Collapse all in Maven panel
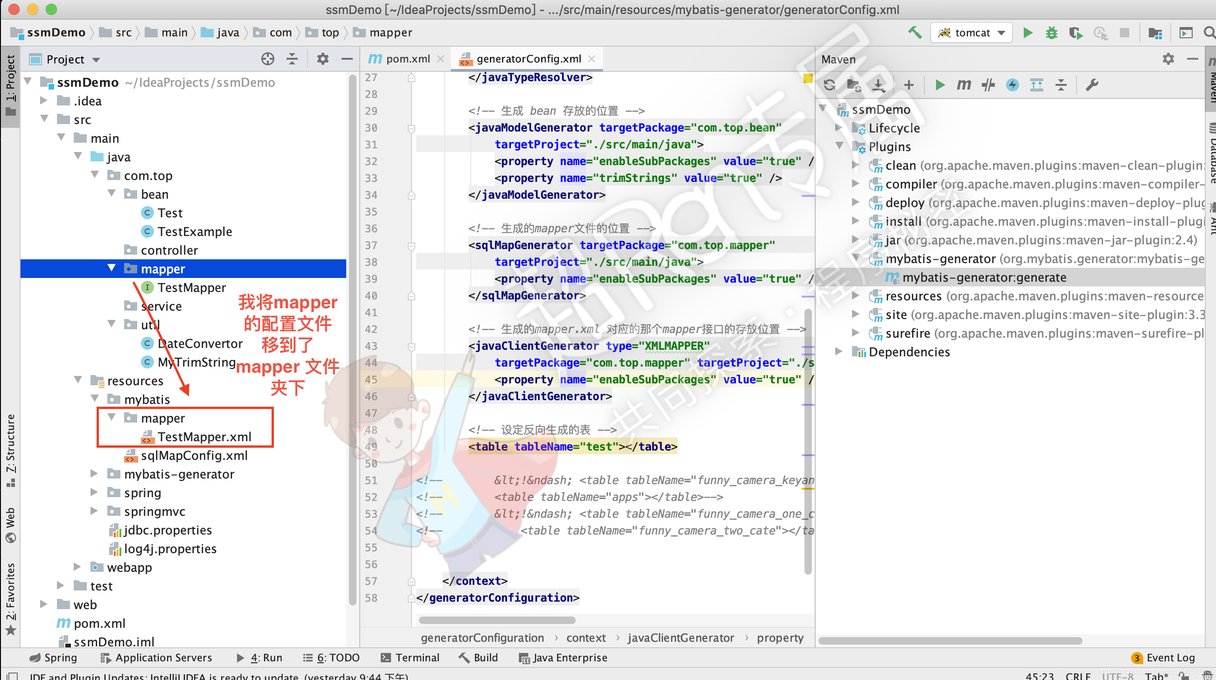Viewport: 1216px width, 680px height. (1061, 85)
